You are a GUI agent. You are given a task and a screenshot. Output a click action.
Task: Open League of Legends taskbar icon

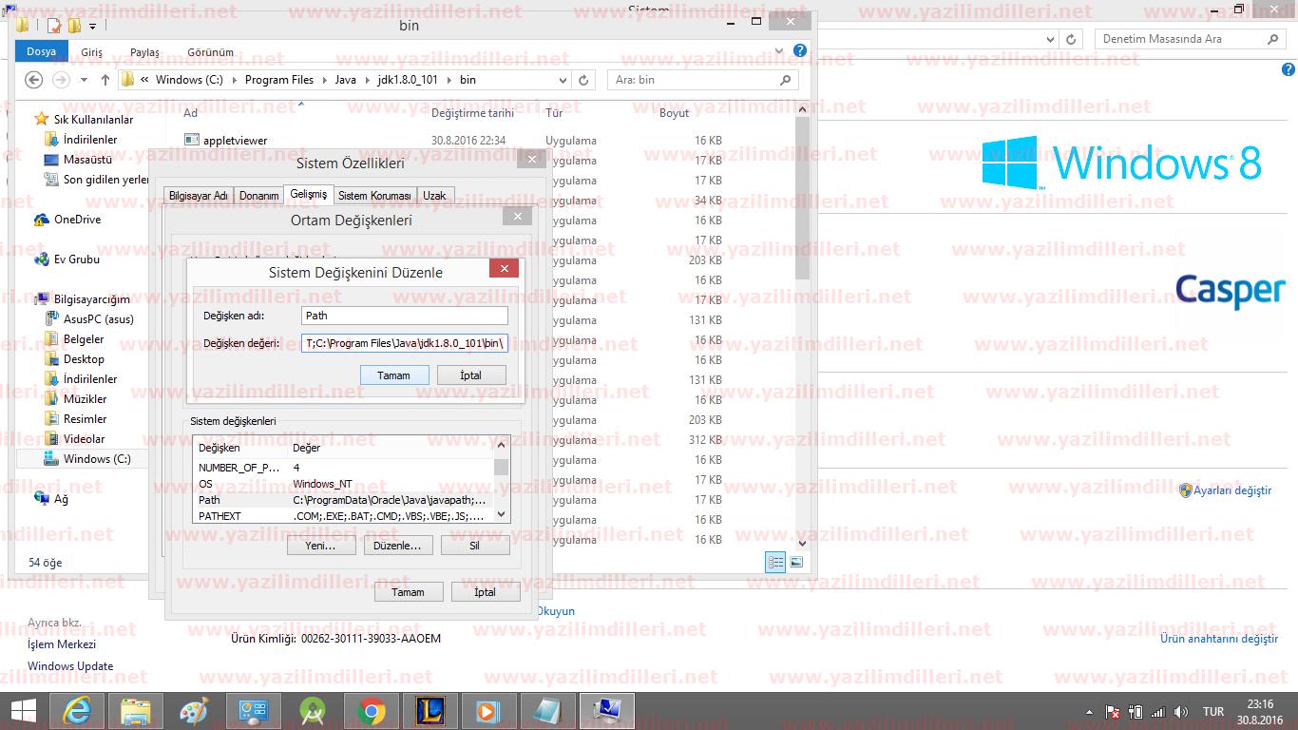pyautogui.click(x=430, y=711)
